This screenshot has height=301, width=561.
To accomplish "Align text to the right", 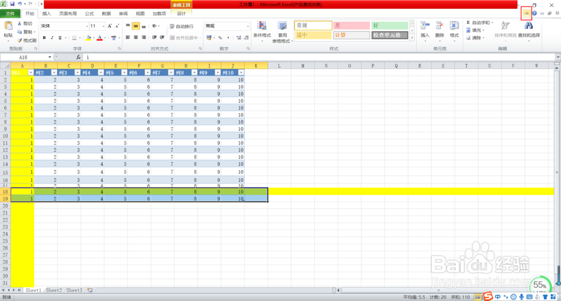I will click(144, 38).
